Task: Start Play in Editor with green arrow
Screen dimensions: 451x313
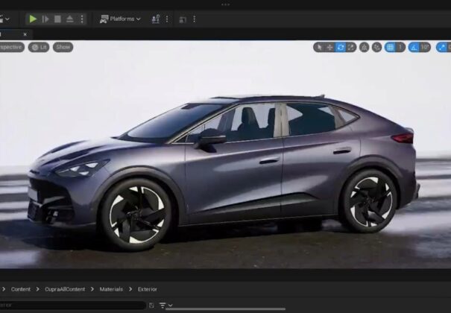Action: (33, 19)
